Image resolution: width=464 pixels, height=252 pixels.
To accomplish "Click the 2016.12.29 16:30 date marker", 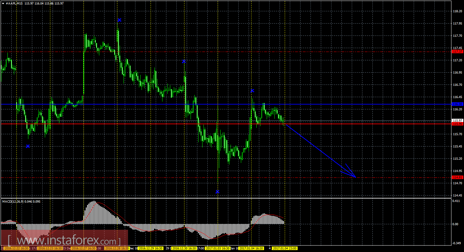I will [150, 248].
